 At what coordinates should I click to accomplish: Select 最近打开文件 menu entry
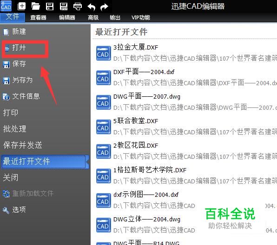45,162
